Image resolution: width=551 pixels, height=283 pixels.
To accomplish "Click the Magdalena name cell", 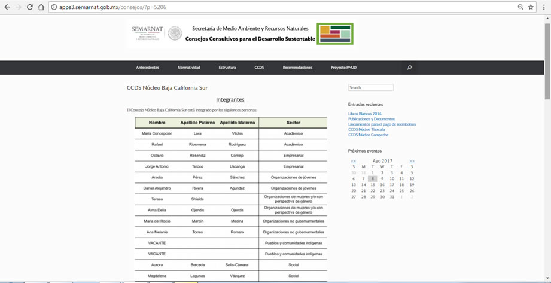I will [x=157, y=276].
